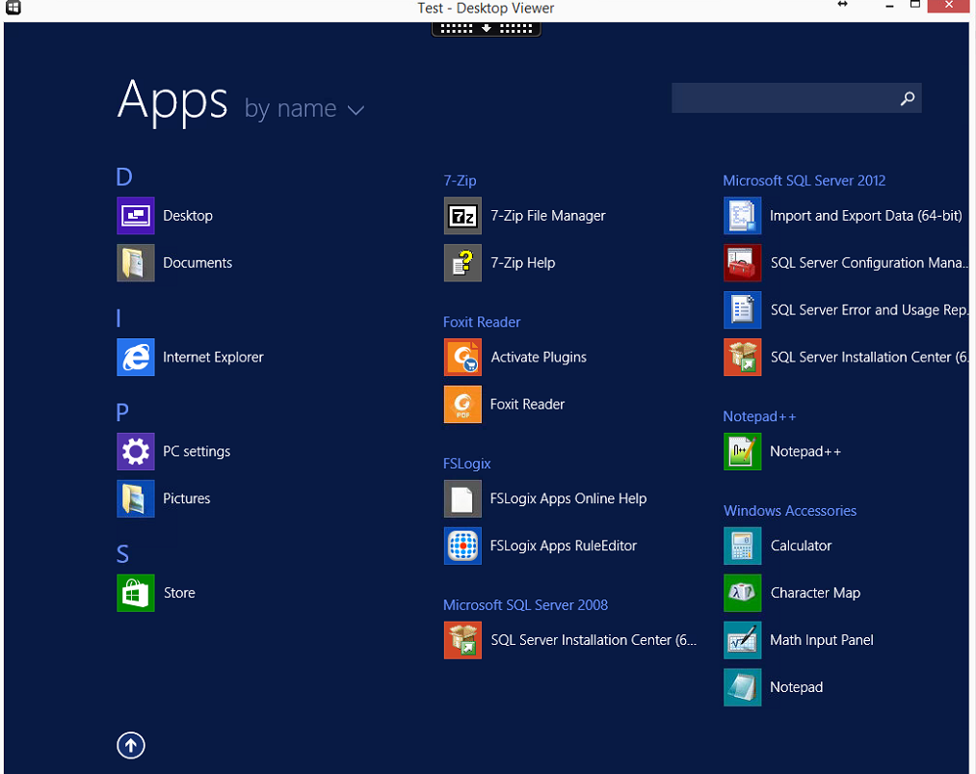Image resolution: width=976 pixels, height=774 pixels.
Task: Click the 'Store' app label
Action: [179, 593]
